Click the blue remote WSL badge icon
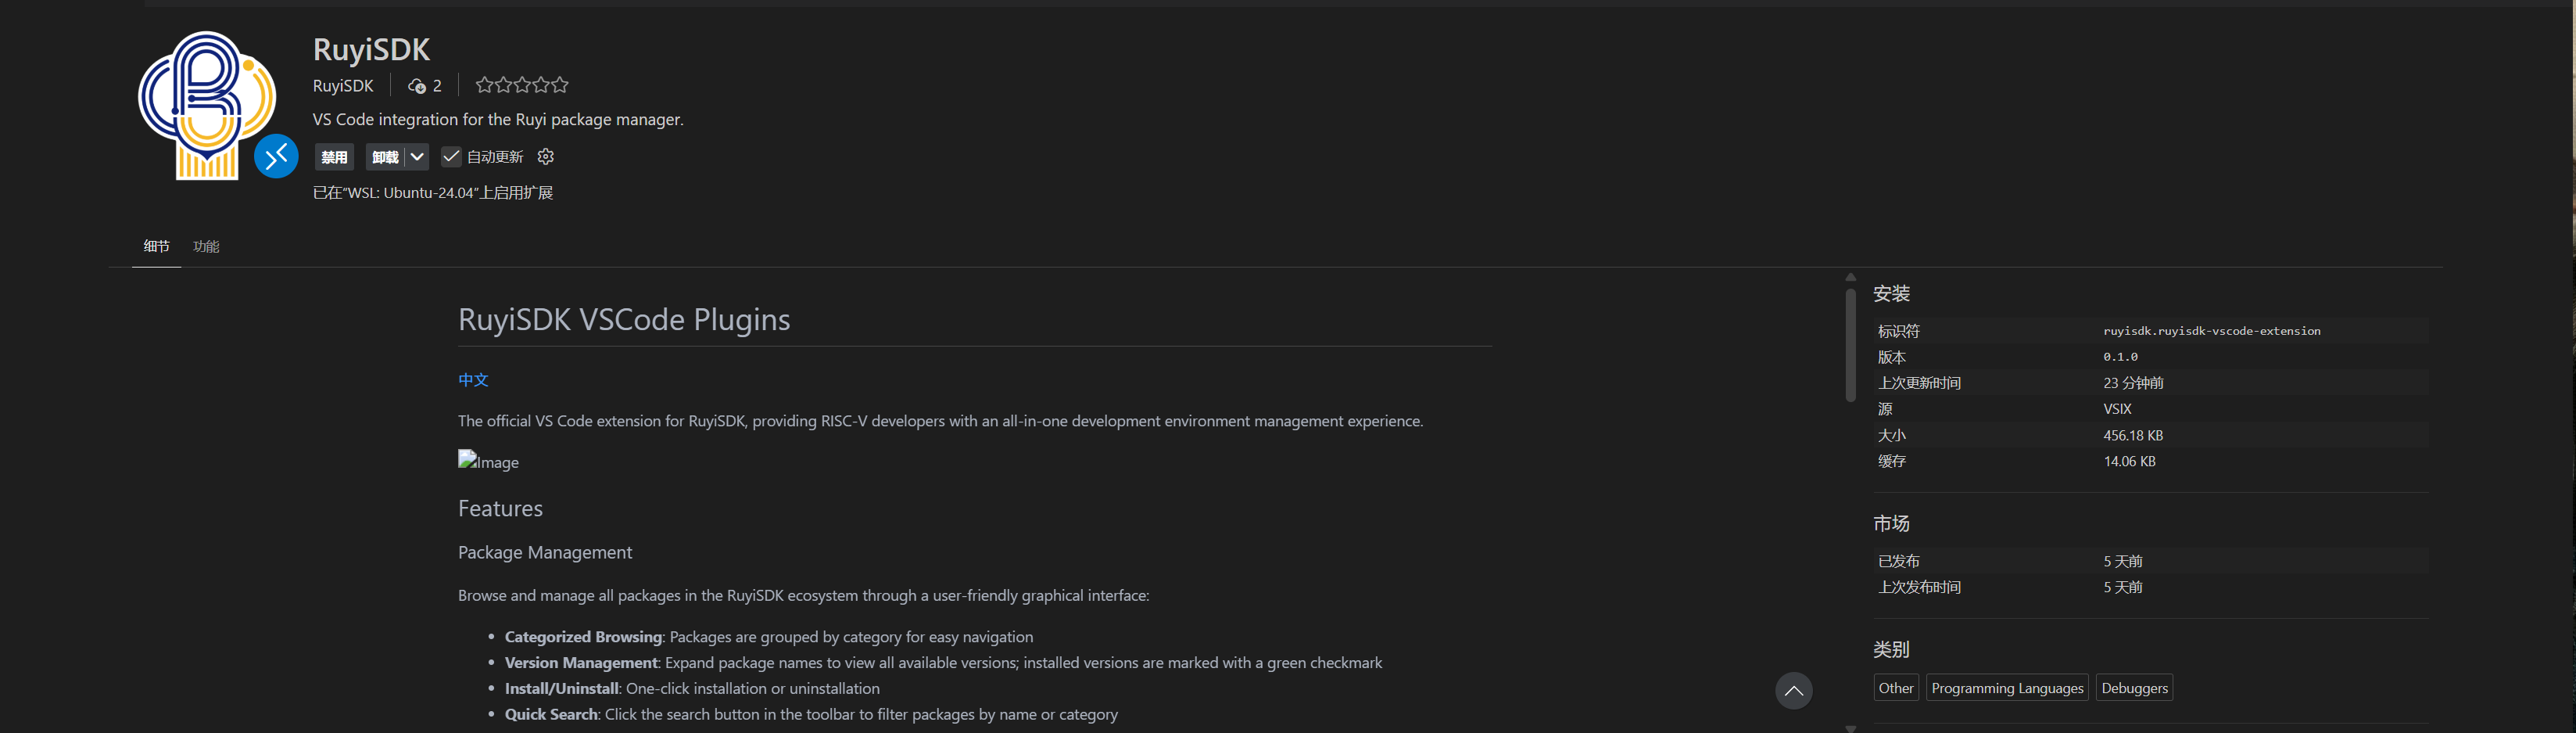Screen dimensions: 2576x733 coord(276,156)
